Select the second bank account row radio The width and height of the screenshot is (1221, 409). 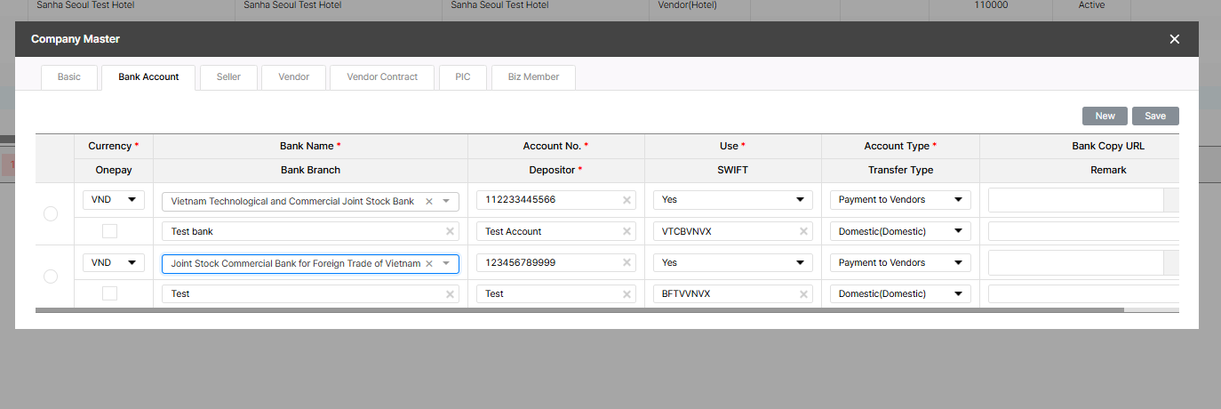[x=51, y=277]
